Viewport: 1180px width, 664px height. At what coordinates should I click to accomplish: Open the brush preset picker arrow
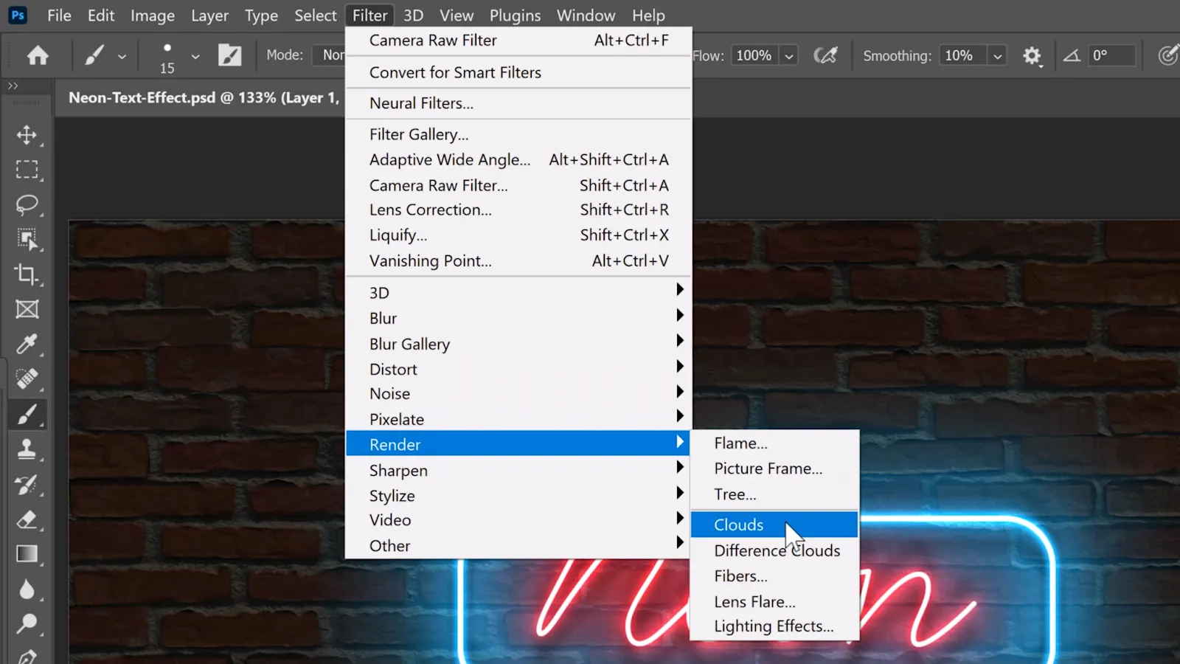tap(195, 56)
